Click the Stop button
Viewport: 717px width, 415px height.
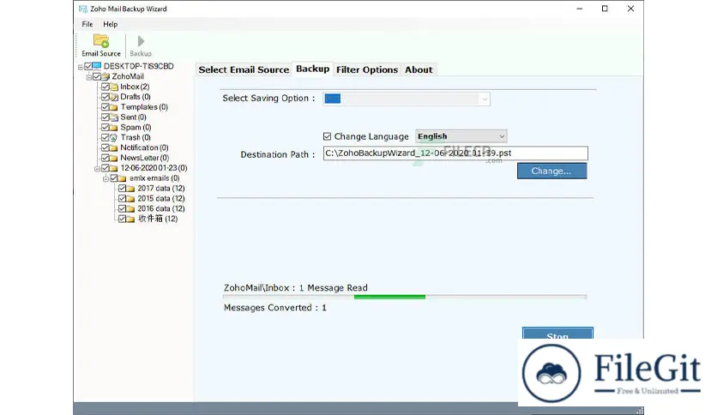point(557,334)
